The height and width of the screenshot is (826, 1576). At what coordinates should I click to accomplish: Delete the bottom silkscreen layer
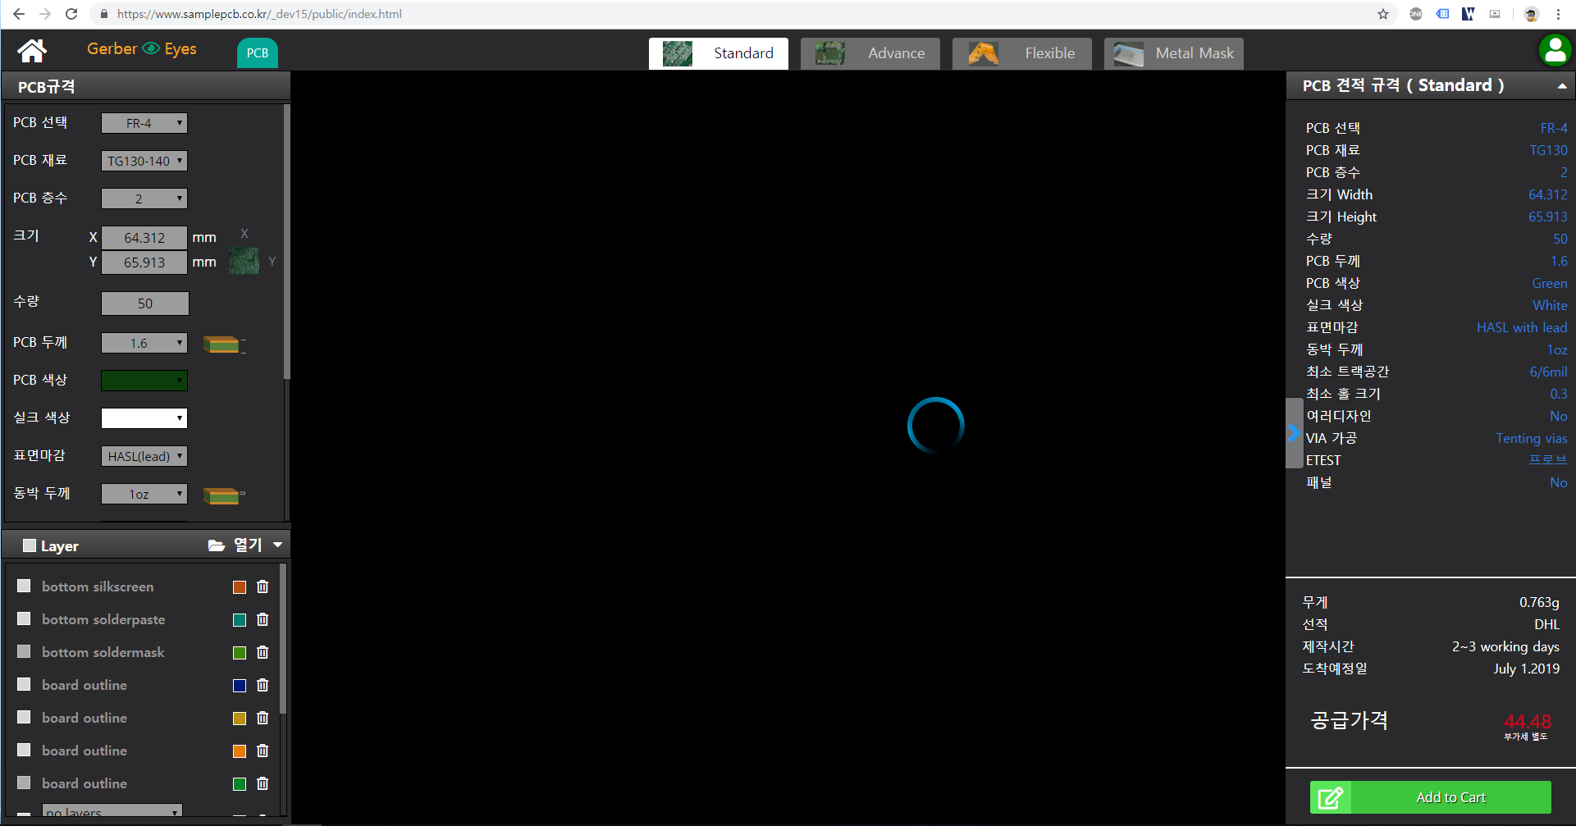(263, 586)
